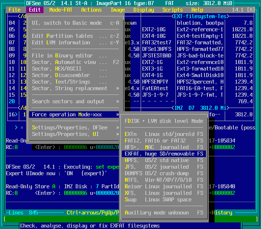261x229 pixels.
Task: Open the Scripts menu
Action: tap(173, 10)
